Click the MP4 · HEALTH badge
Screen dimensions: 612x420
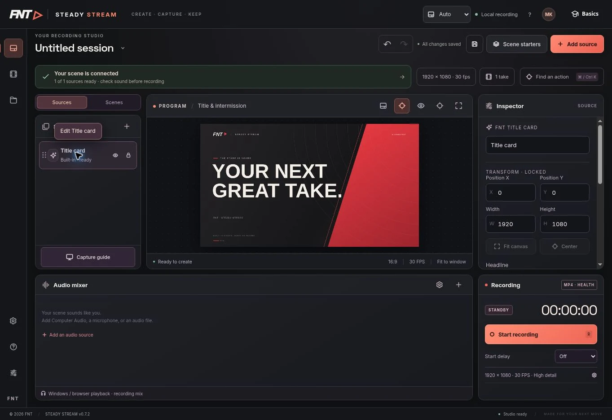tap(579, 285)
